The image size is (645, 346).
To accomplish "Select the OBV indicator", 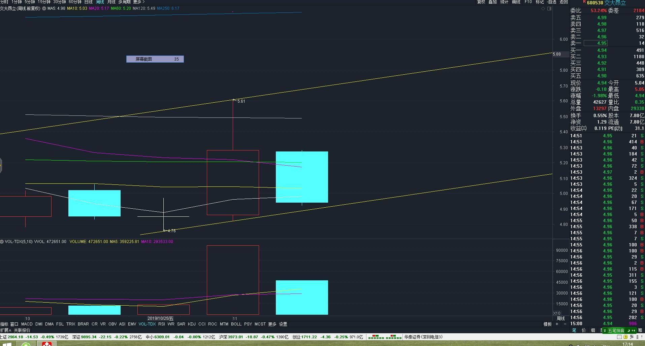I will [112, 324].
